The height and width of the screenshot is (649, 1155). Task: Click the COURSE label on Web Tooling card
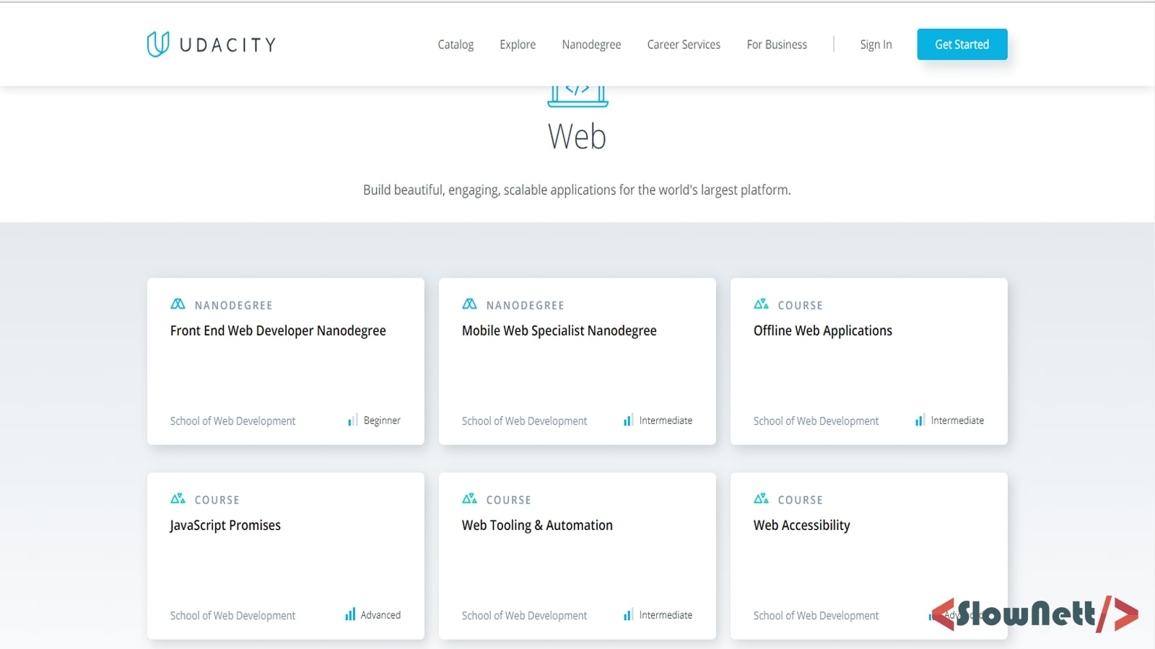click(509, 500)
